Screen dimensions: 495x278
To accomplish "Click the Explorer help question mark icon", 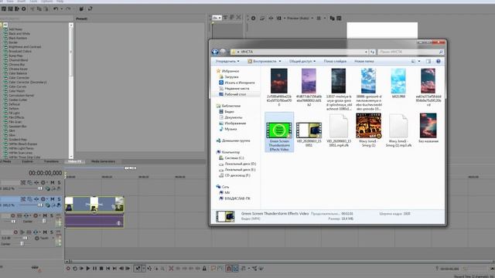I will 439,61.
